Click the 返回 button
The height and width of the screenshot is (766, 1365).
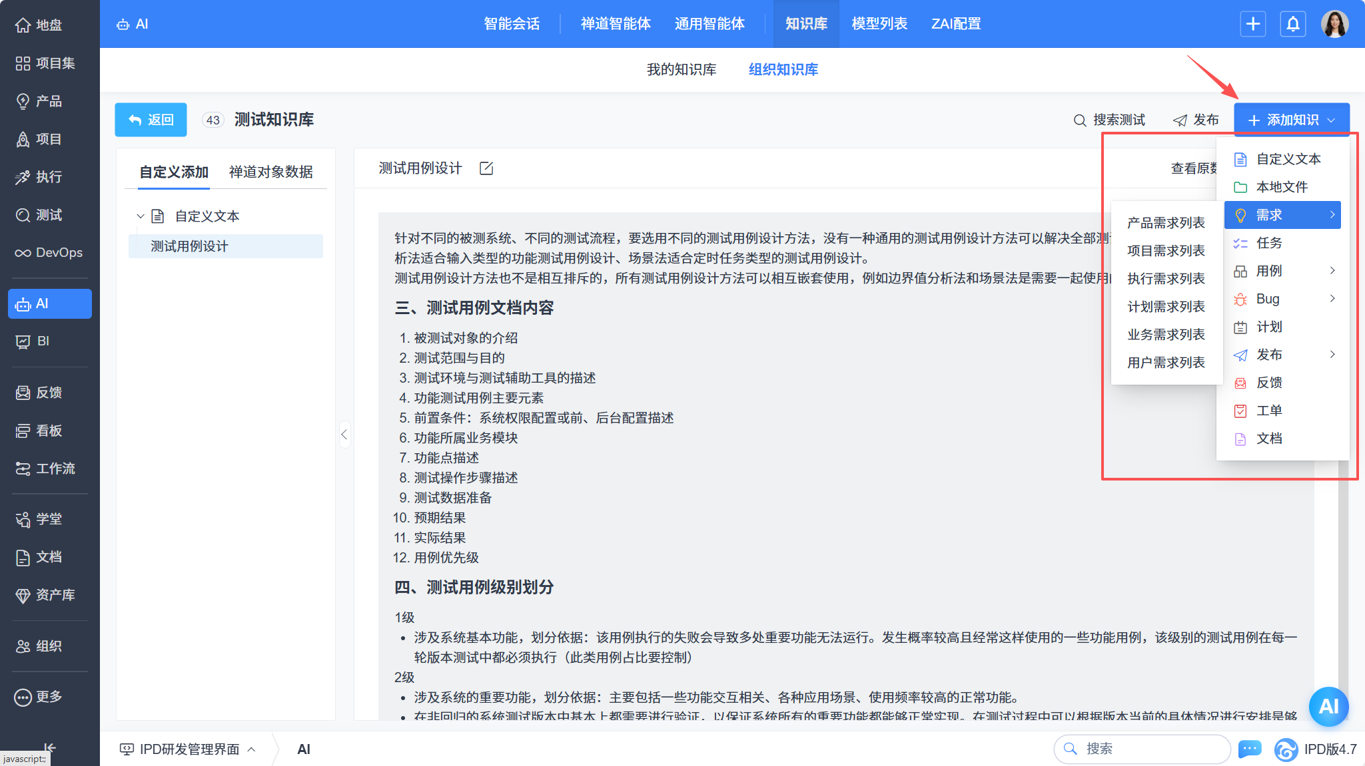tap(151, 120)
